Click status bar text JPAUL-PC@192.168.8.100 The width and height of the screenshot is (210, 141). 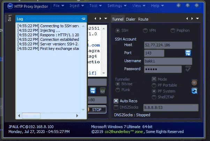pyautogui.click(x=31, y=127)
